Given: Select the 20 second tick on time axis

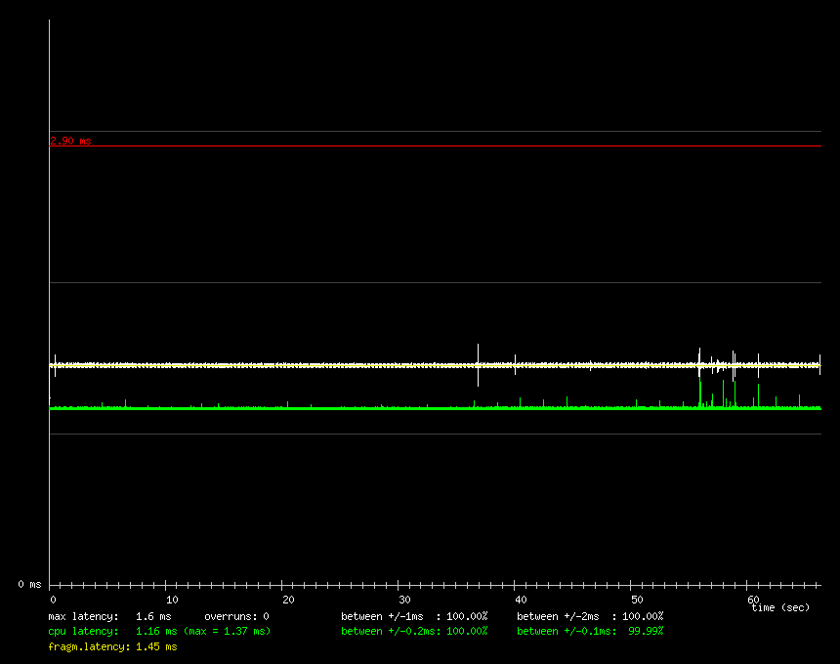Looking at the screenshot, I should (287, 600).
